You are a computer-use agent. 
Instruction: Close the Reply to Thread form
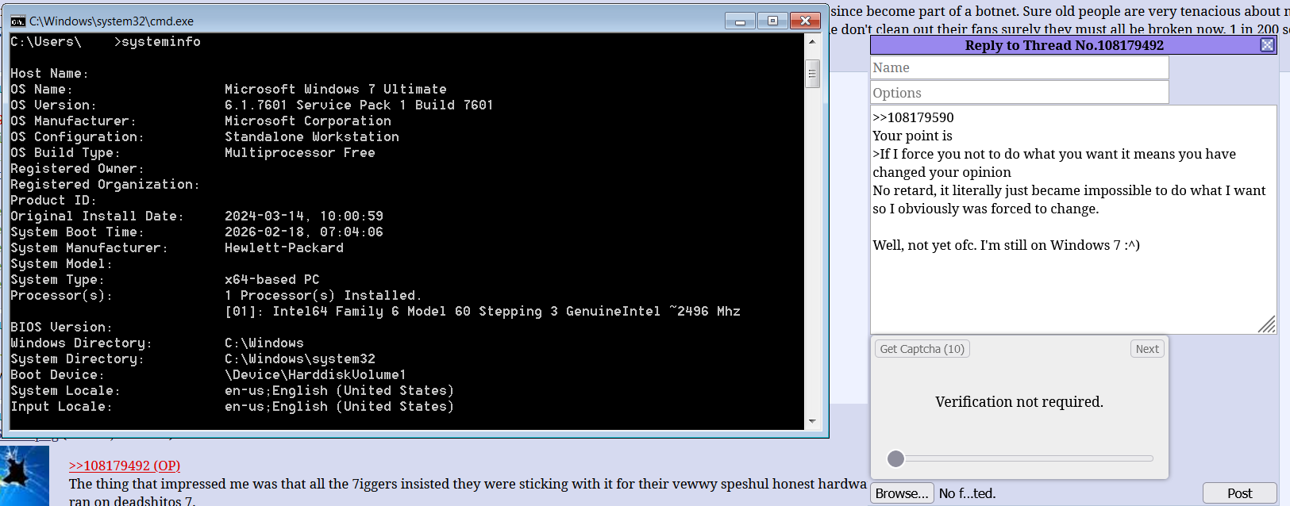point(1267,45)
